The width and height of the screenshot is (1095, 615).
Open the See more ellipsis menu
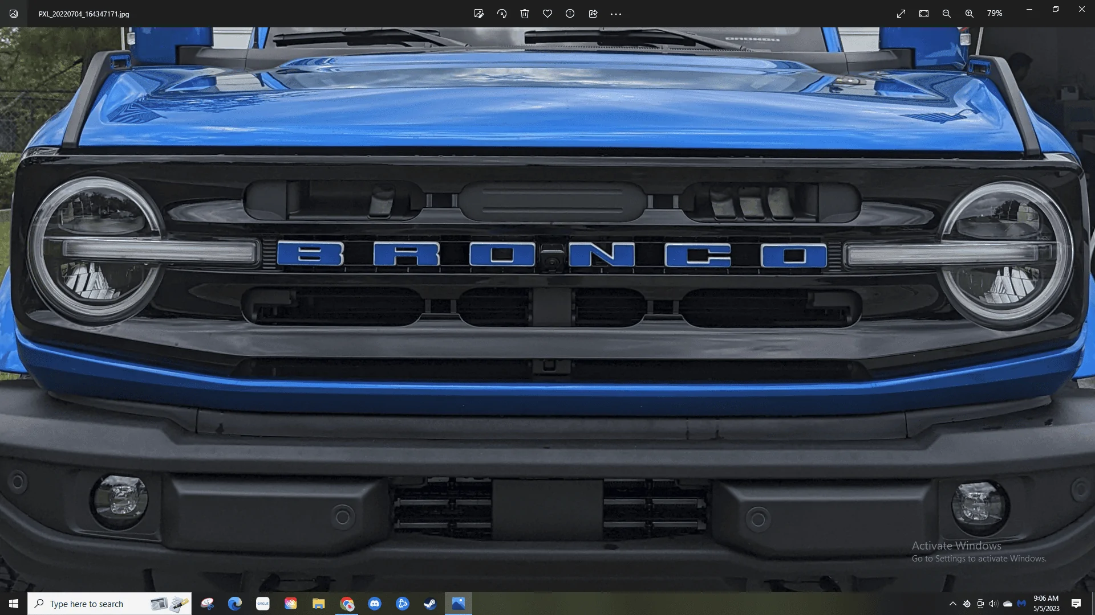[616, 14]
